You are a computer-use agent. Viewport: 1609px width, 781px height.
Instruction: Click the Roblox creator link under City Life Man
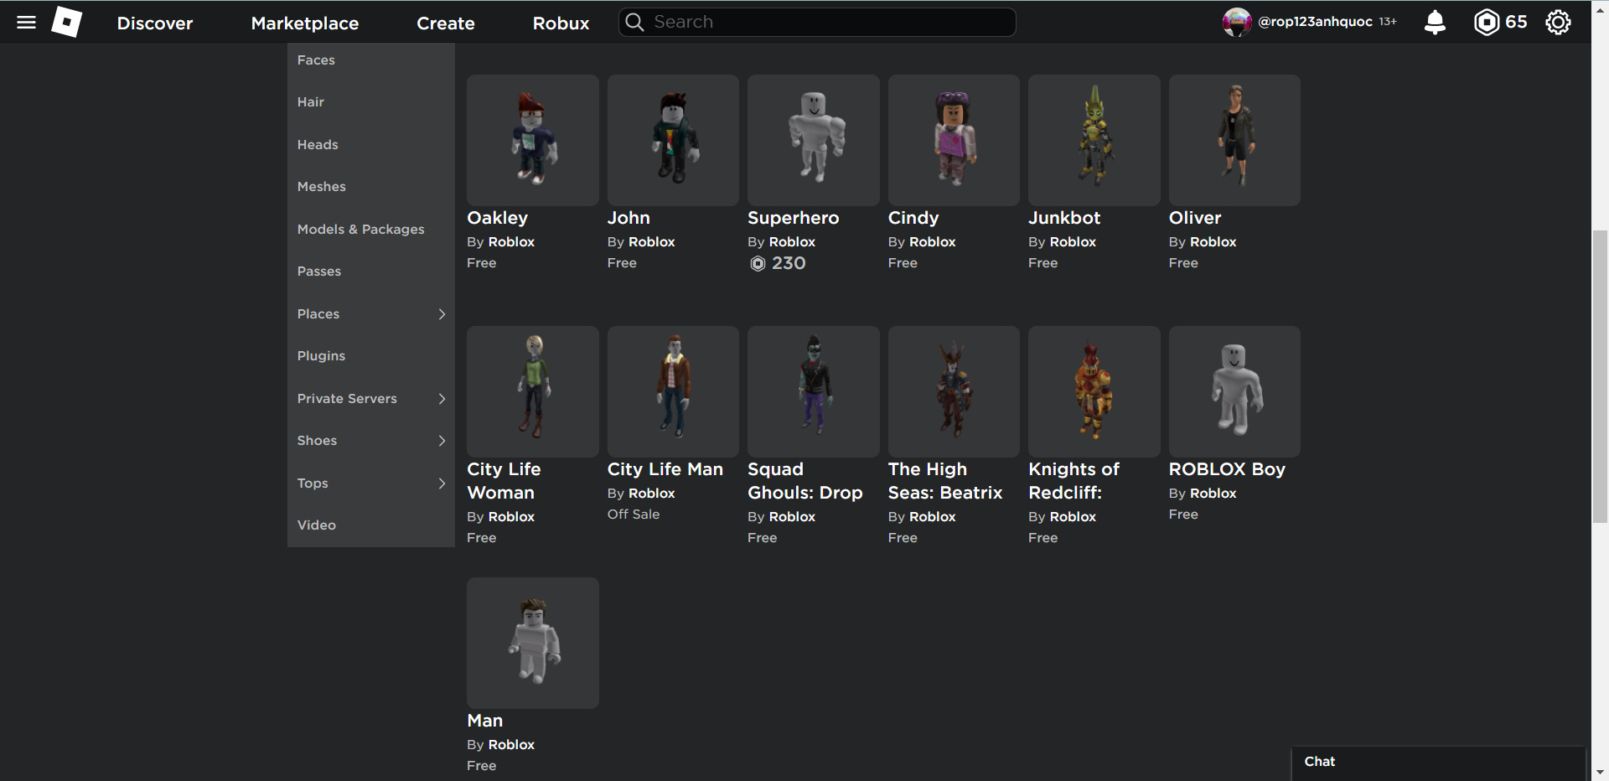tap(652, 494)
